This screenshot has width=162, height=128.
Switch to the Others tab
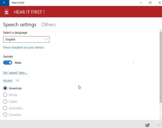tap(48, 25)
